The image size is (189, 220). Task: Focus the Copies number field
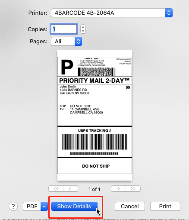tap(64, 29)
